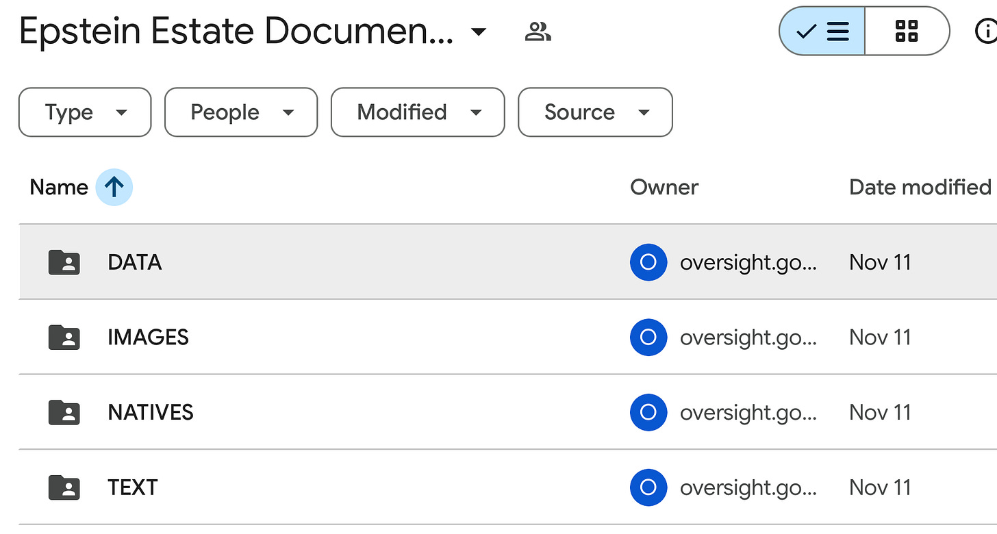Image resolution: width=997 pixels, height=534 pixels.
Task: Click Nov 11 date in TEXT row
Action: pyautogui.click(x=880, y=487)
